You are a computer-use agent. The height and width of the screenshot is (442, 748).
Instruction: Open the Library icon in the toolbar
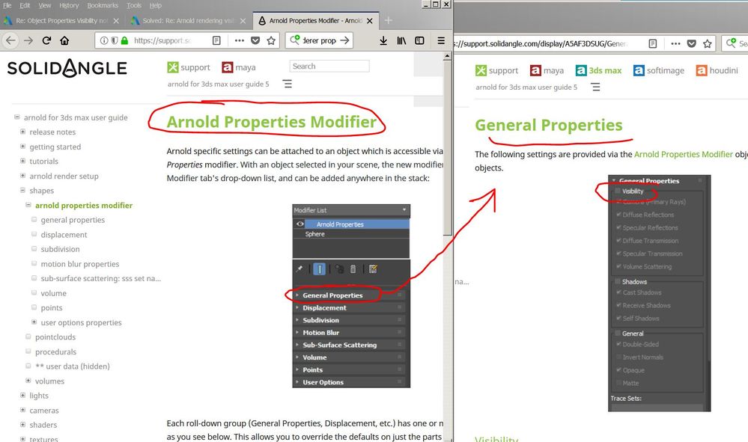tap(401, 41)
